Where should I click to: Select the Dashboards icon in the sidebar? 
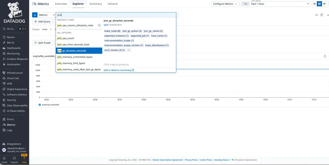pyautogui.click(x=14, y=48)
